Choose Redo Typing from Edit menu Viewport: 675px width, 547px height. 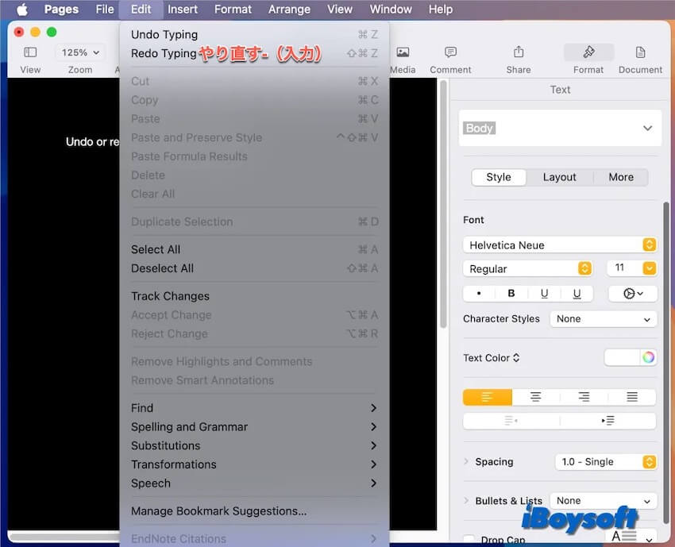164,54
